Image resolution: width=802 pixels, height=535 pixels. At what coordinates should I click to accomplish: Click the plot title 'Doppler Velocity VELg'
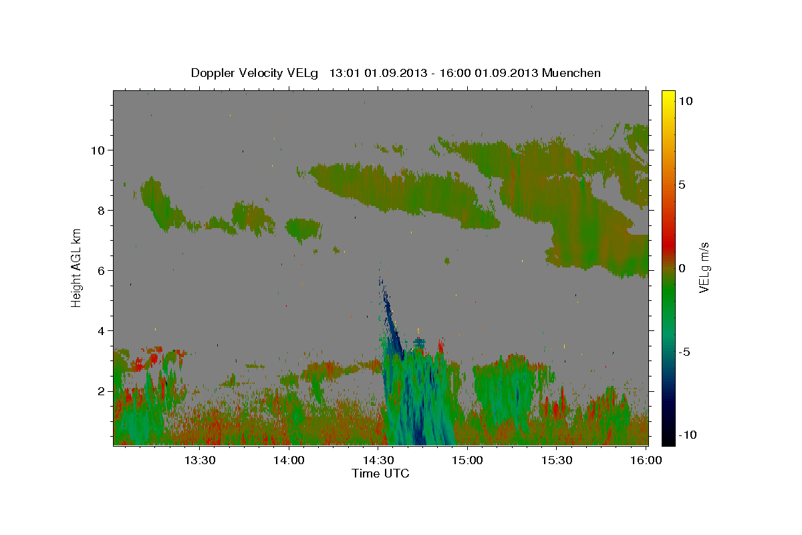click(255, 73)
